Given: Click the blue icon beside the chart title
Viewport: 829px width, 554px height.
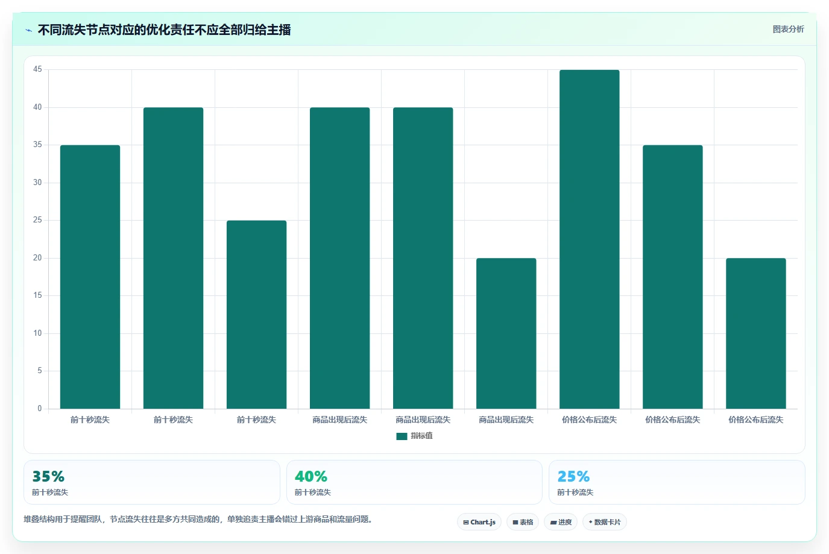Looking at the screenshot, I should (29, 30).
